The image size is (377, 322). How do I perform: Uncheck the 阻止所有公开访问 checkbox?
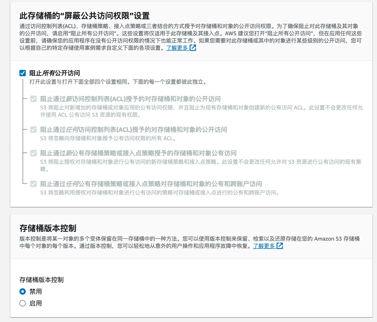(x=23, y=73)
